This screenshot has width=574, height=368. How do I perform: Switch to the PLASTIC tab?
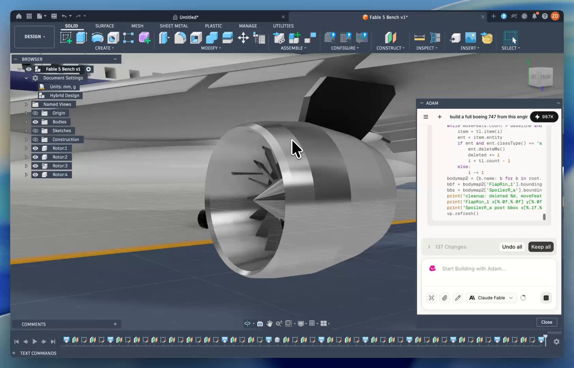(x=213, y=26)
